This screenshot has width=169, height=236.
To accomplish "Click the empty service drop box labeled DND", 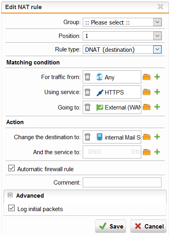I will [112, 152].
